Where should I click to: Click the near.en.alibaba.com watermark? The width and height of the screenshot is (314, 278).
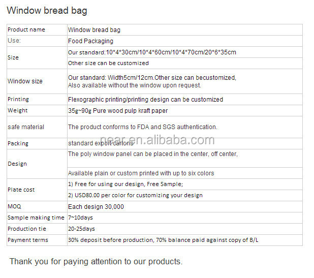157,140
